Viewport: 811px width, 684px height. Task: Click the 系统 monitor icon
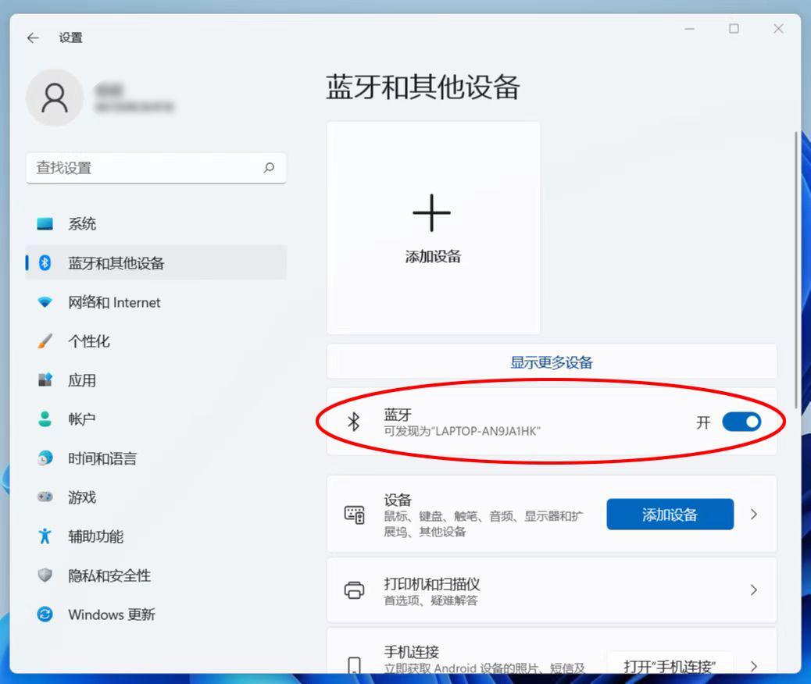45,224
